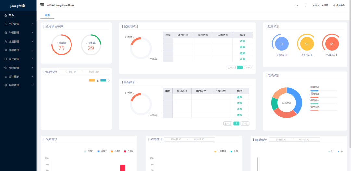This screenshot has width=351, height=171.
Task: Click the 退出登录 logout icon
Action: (334, 6)
